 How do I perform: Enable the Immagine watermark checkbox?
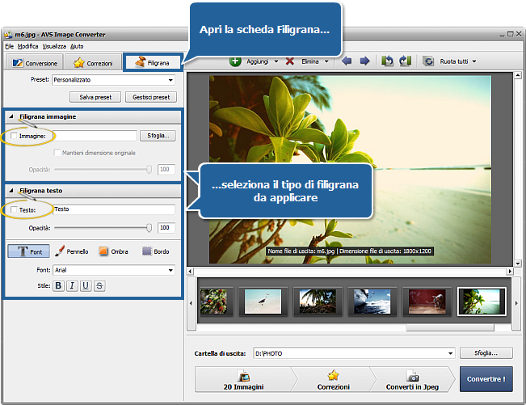coord(14,137)
